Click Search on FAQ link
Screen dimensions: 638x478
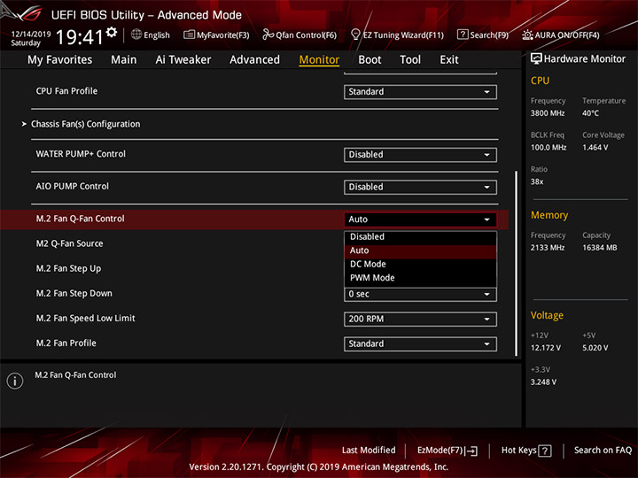(x=603, y=451)
